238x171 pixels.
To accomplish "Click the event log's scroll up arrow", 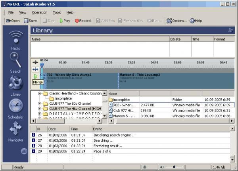I will [232, 129].
